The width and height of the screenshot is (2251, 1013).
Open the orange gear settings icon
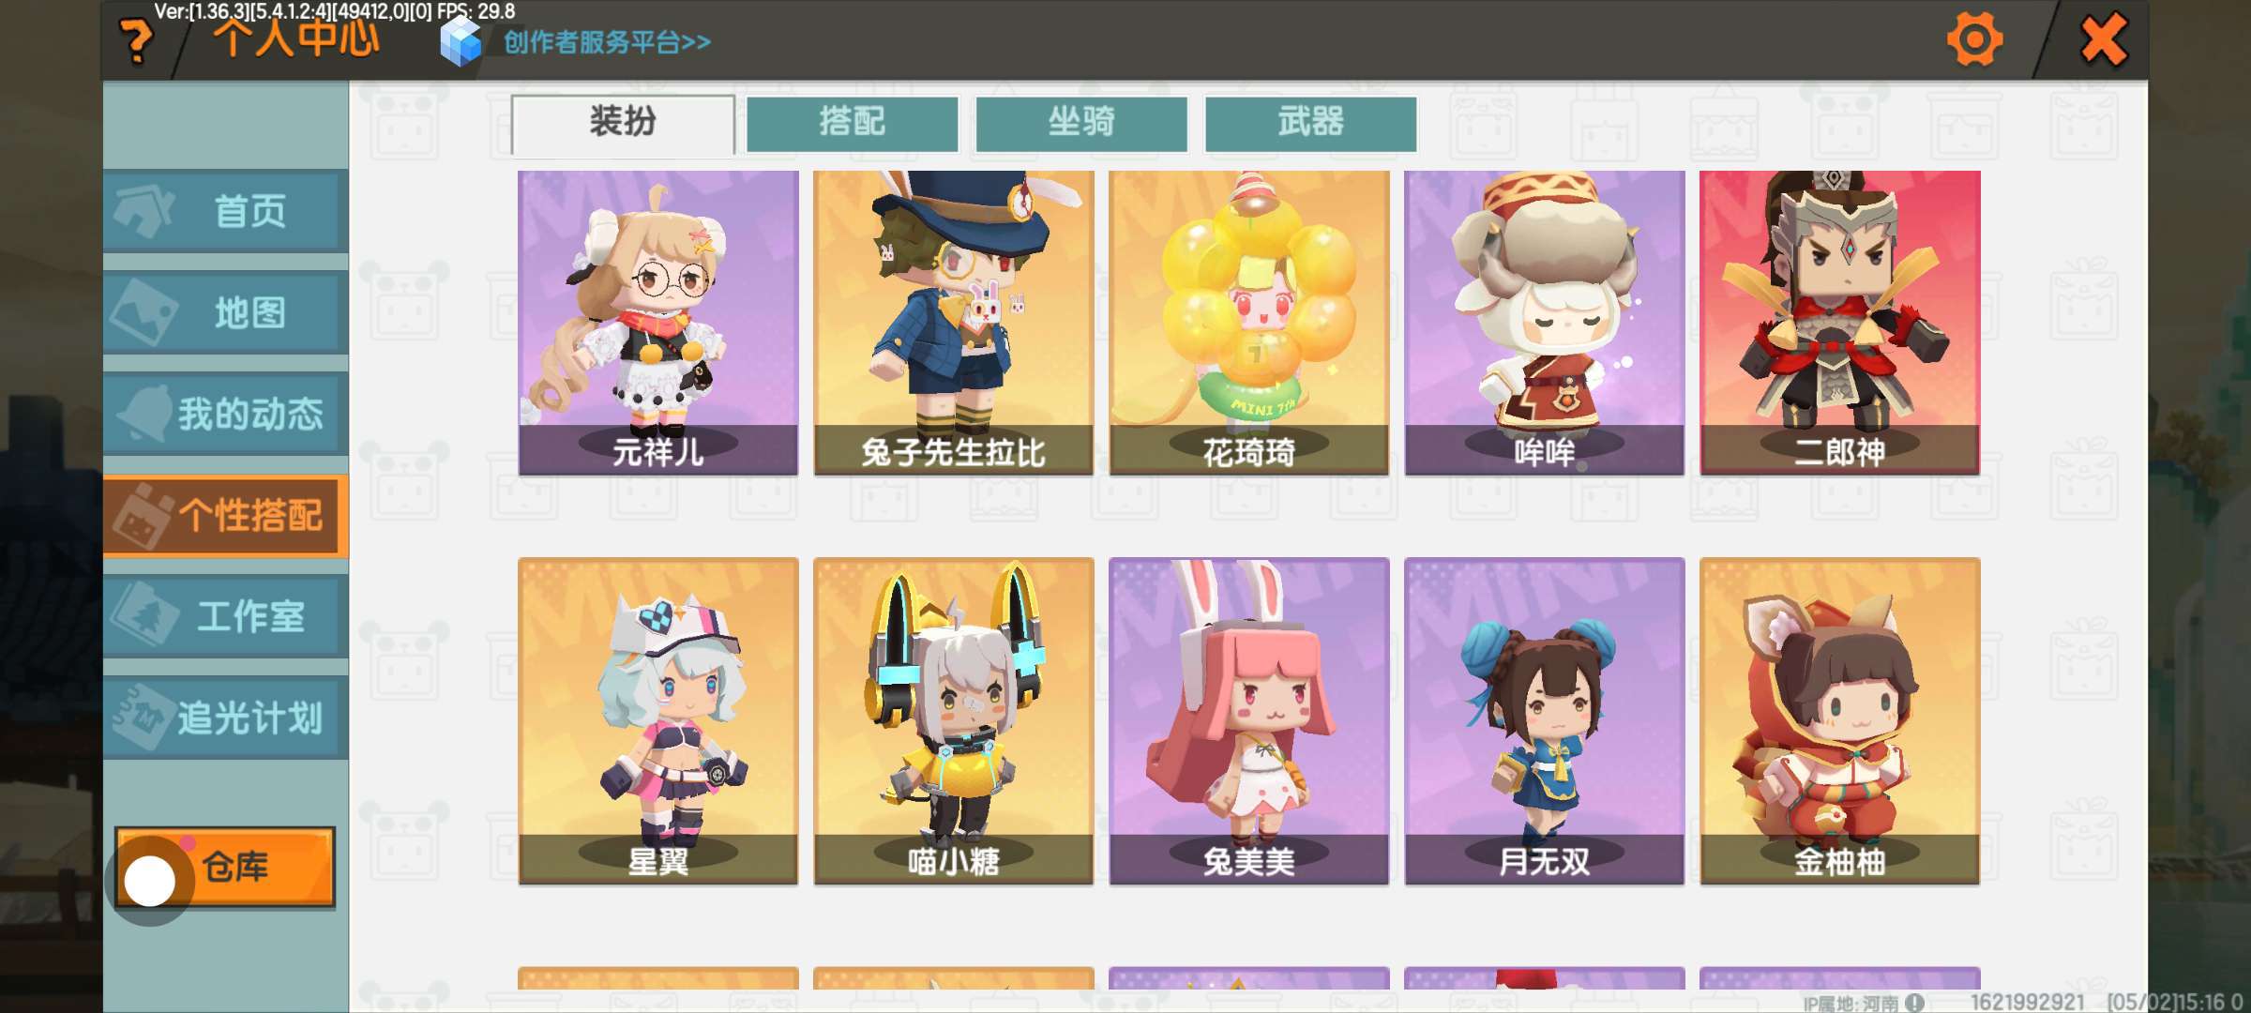click(x=1974, y=40)
